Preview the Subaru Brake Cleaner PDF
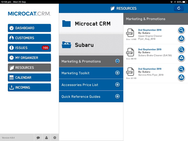Viewport: 188px width, 141px height. click(x=181, y=49)
